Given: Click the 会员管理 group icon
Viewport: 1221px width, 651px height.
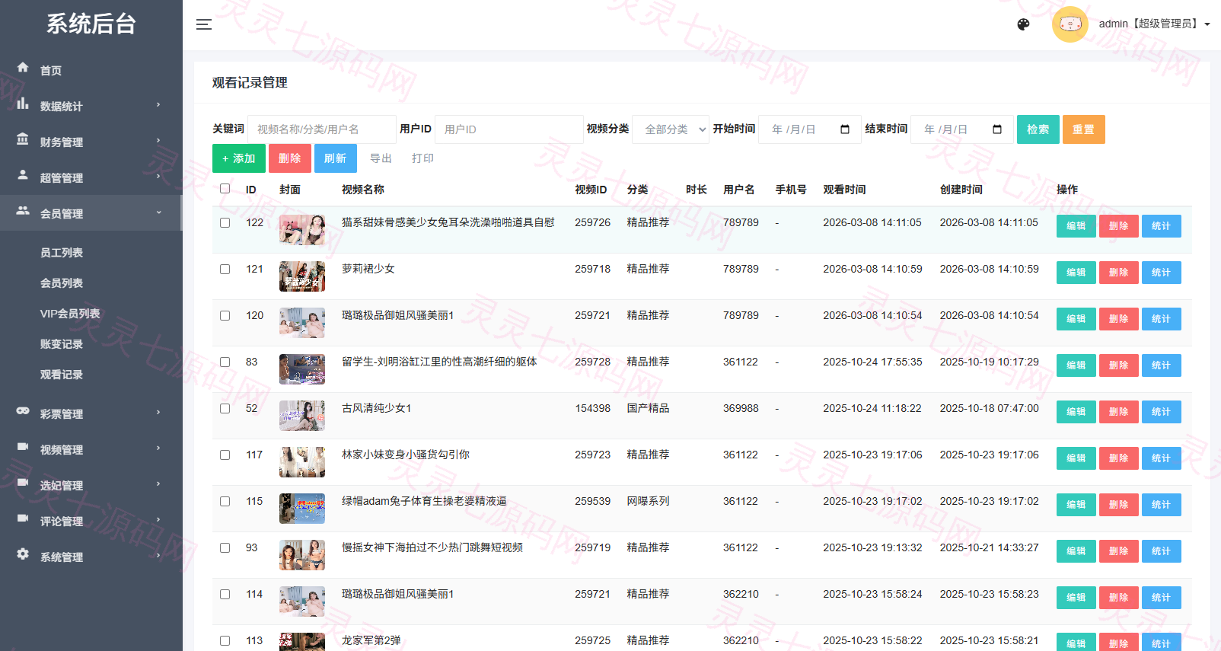Looking at the screenshot, I should click(x=23, y=210).
